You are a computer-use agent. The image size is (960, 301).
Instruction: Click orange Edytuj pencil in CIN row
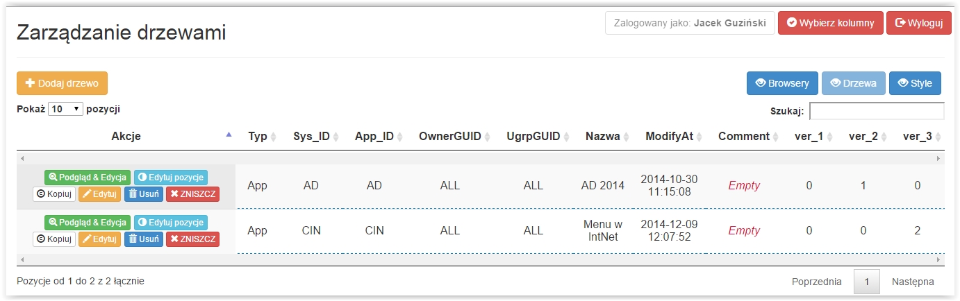(100, 239)
